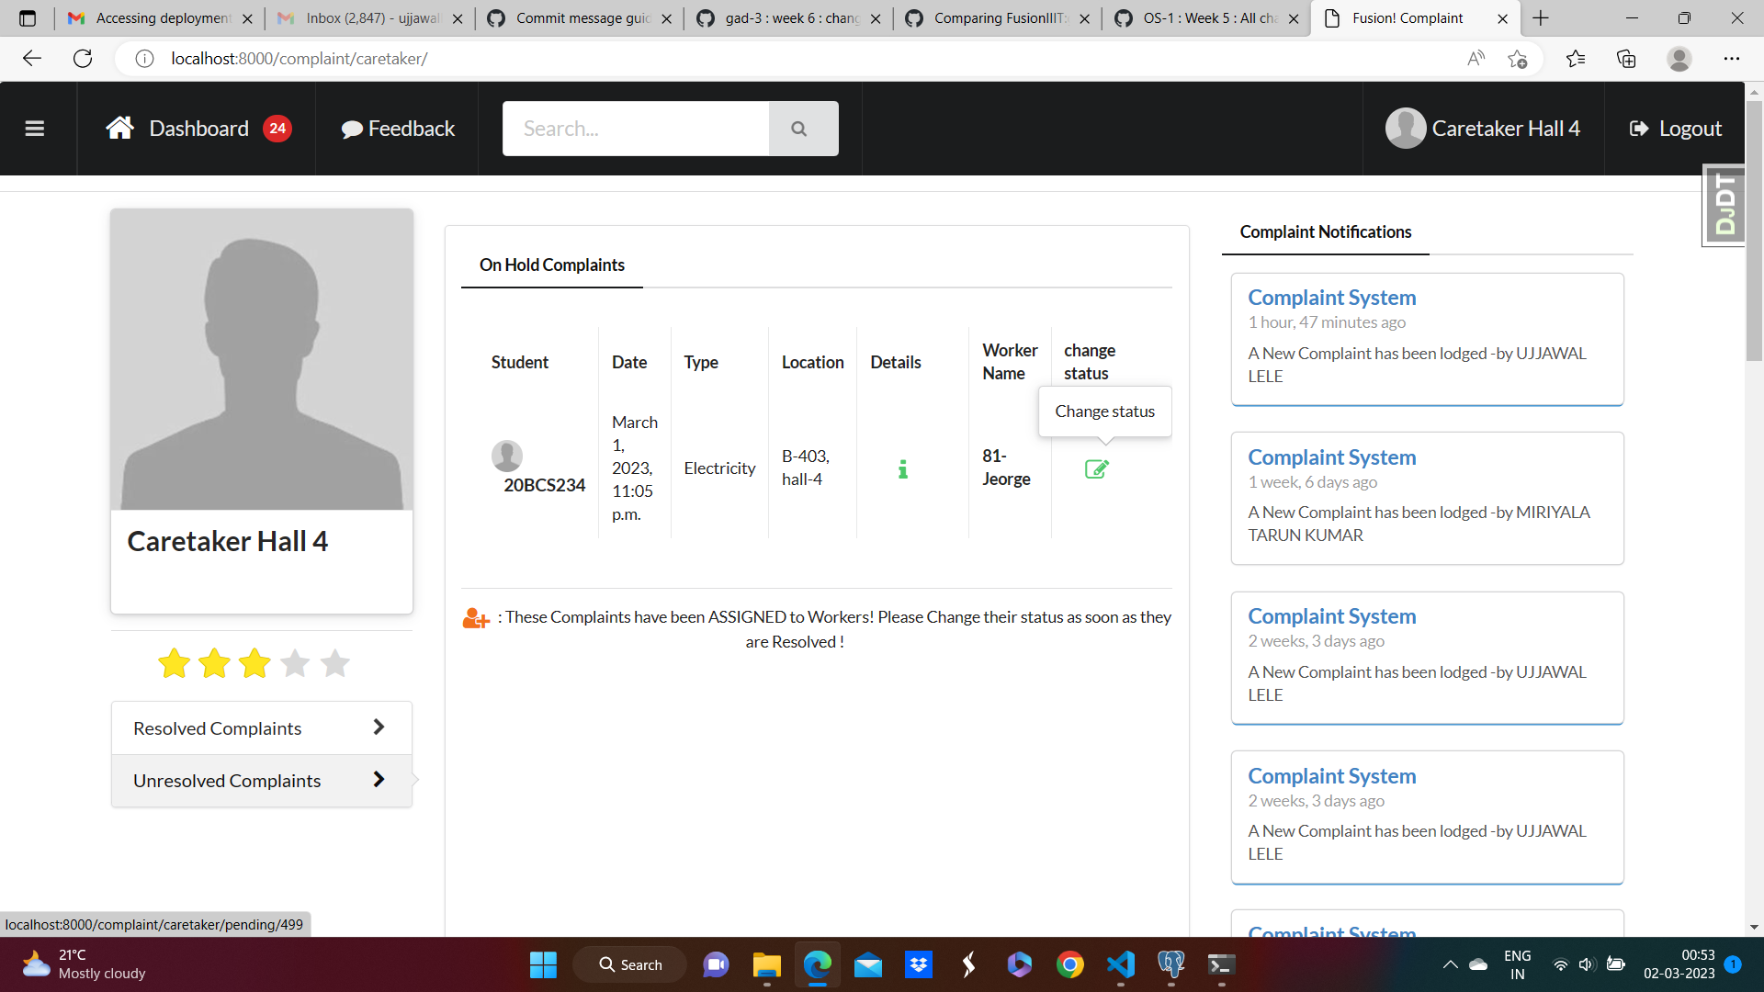Click Logout link

click(1676, 129)
